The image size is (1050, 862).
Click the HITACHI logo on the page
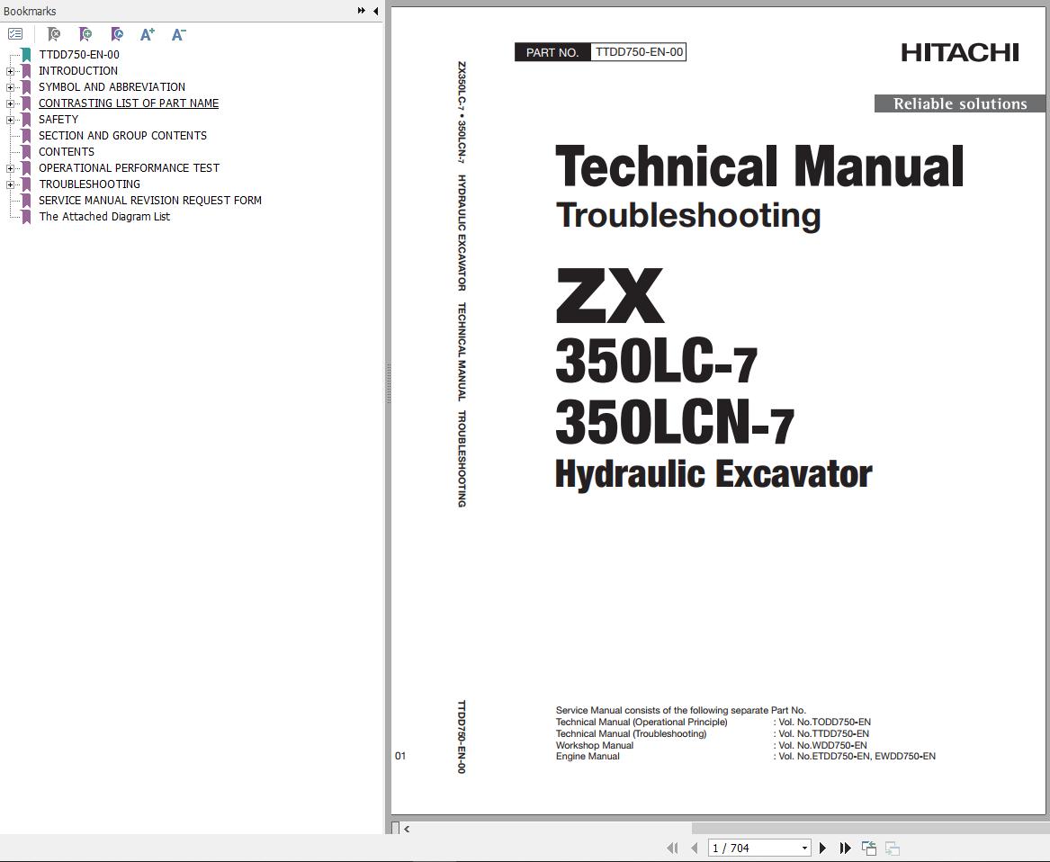tap(960, 53)
